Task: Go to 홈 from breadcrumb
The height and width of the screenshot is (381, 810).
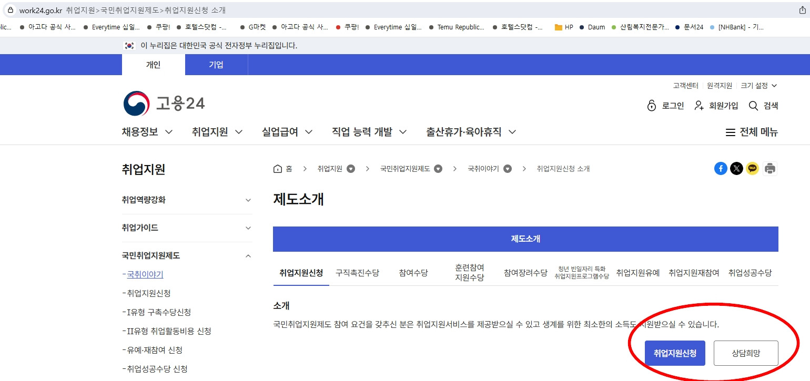Action: 283,169
